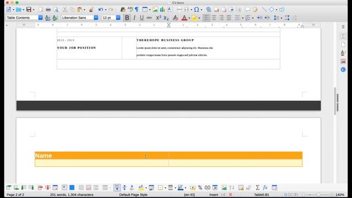This screenshot has height=198, width=352.
Task: Click the (en-ID) language status field
Action: [189, 195]
